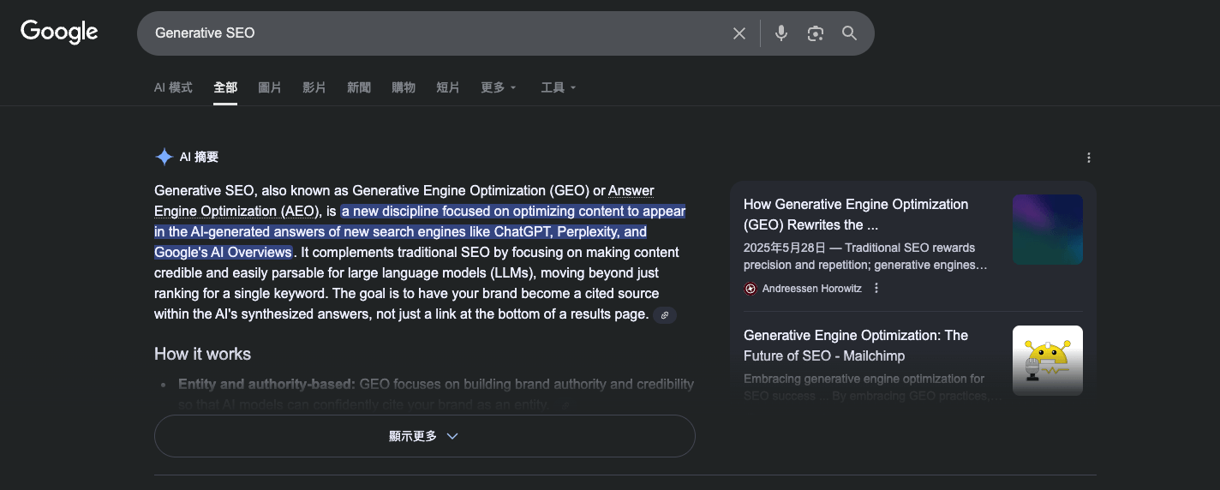Open Mailchimp Generative Engine Optimization article
The image size is (1220, 490).
tap(855, 345)
